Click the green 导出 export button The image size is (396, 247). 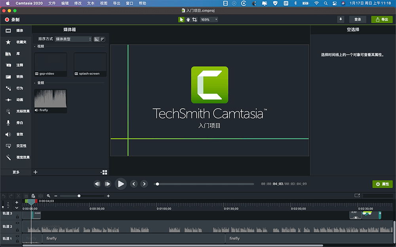(382, 19)
